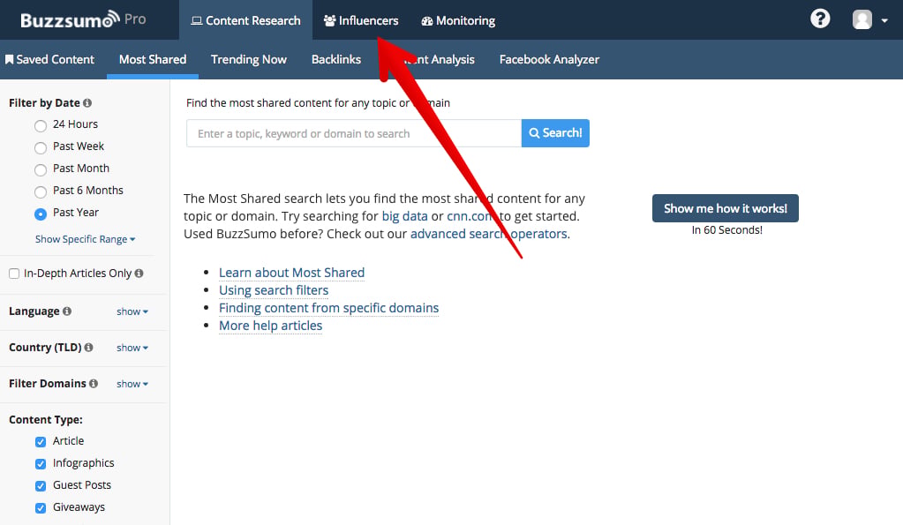This screenshot has width=903, height=525.
Task: Click the Content Type: heading
Action: pos(46,420)
